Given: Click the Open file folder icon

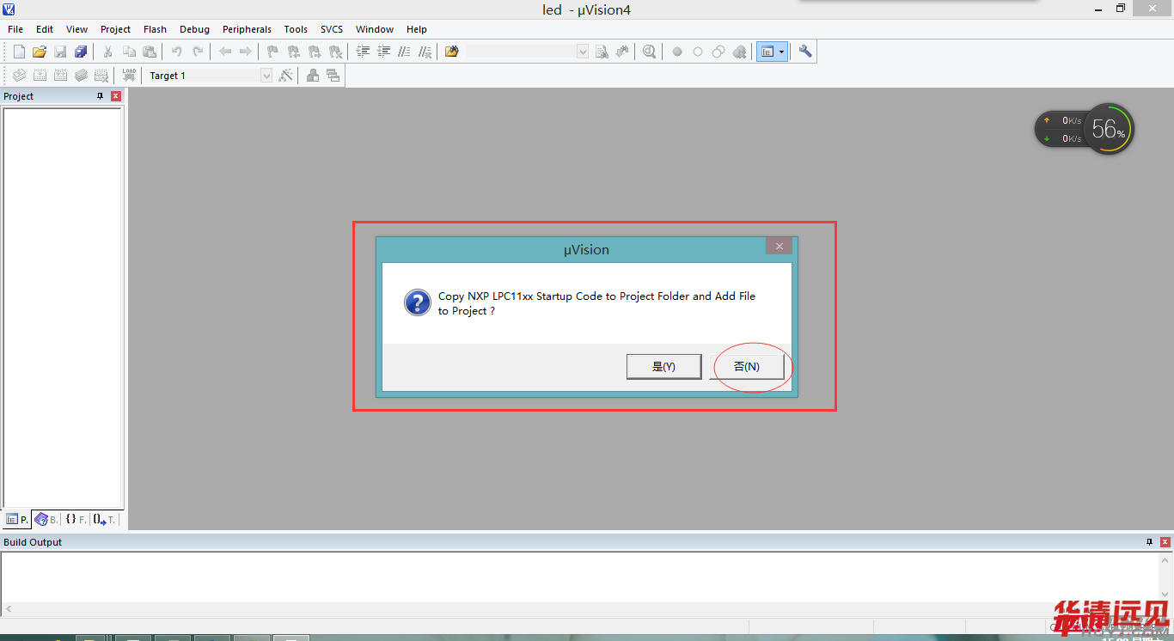Looking at the screenshot, I should point(40,52).
